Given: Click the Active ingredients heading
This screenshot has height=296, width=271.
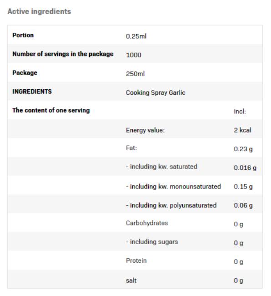Looking at the screenshot, I should point(39,11).
